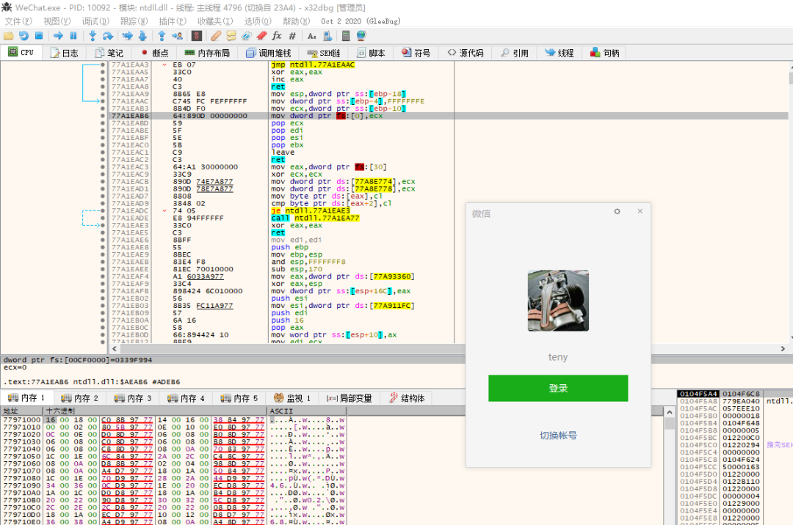
Task: Open the 文件(F) menu
Action: click(18, 21)
